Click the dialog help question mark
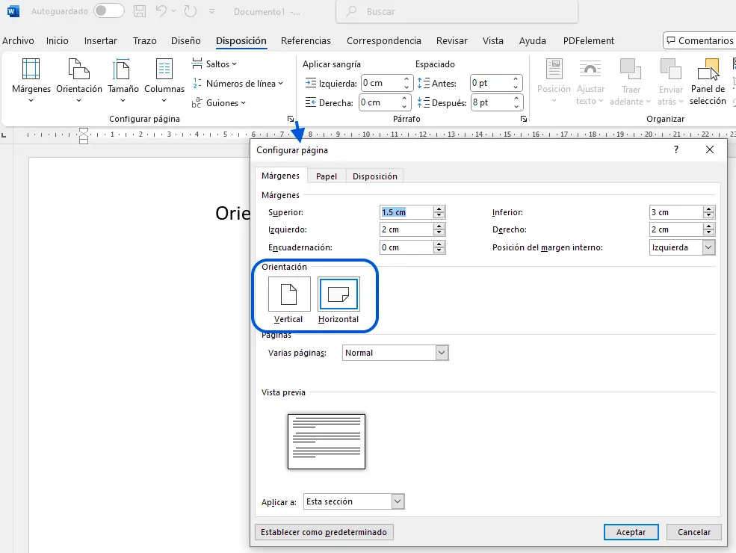 click(x=676, y=149)
